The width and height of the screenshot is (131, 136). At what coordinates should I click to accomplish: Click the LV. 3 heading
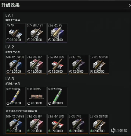[x=9, y=79]
